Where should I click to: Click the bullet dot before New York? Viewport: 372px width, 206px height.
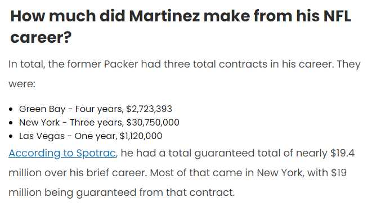(x=11, y=123)
